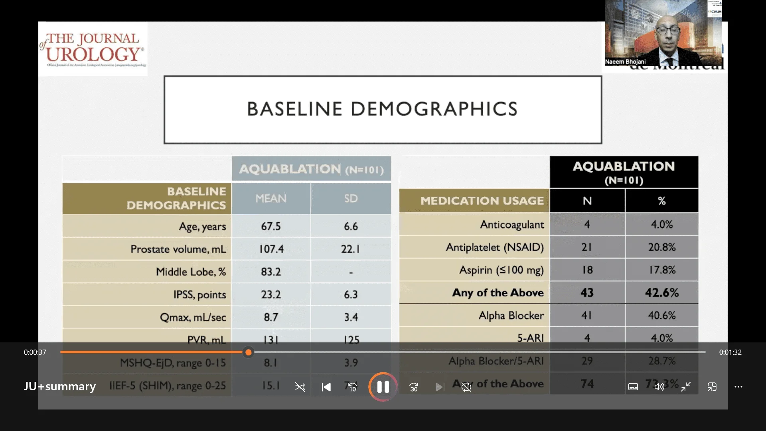Screen dimensions: 766x431
Task: Click the Prostate volume SD 22.1
Action: [351, 249]
